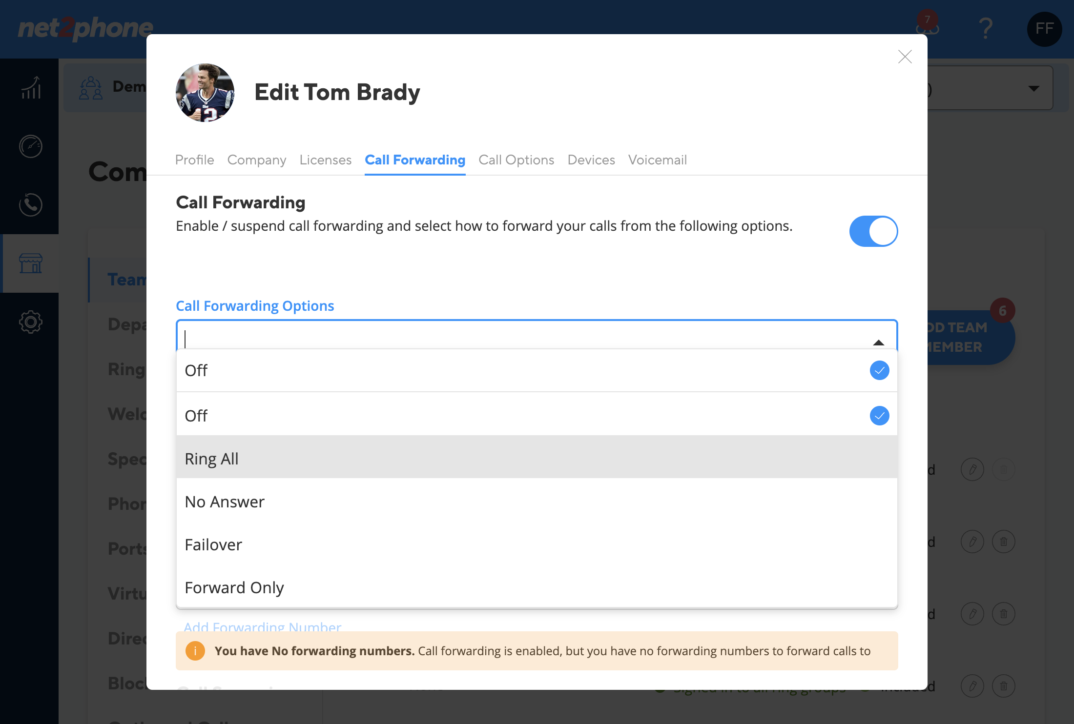This screenshot has height=724, width=1074.
Task: Click the Add Team Member button behind dialog
Action: (x=971, y=337)
